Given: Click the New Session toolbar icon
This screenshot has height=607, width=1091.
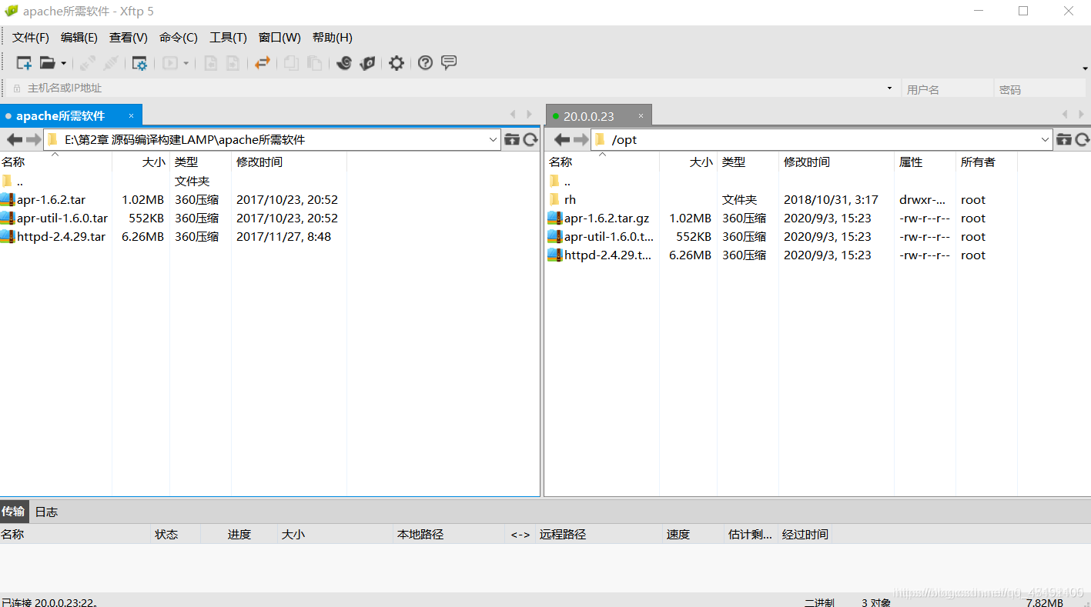Looking at the screenshot, I should 24,63.
